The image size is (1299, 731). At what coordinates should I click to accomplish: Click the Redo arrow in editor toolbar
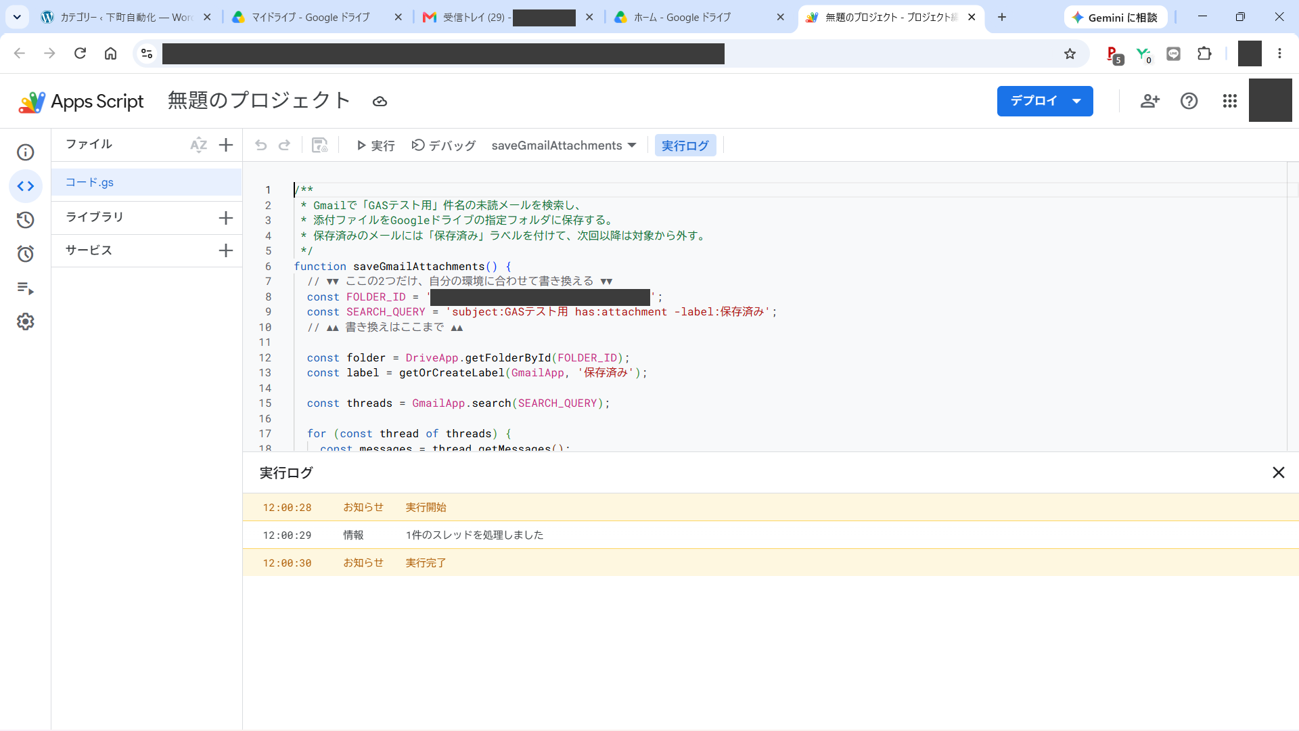click(285, 146)
